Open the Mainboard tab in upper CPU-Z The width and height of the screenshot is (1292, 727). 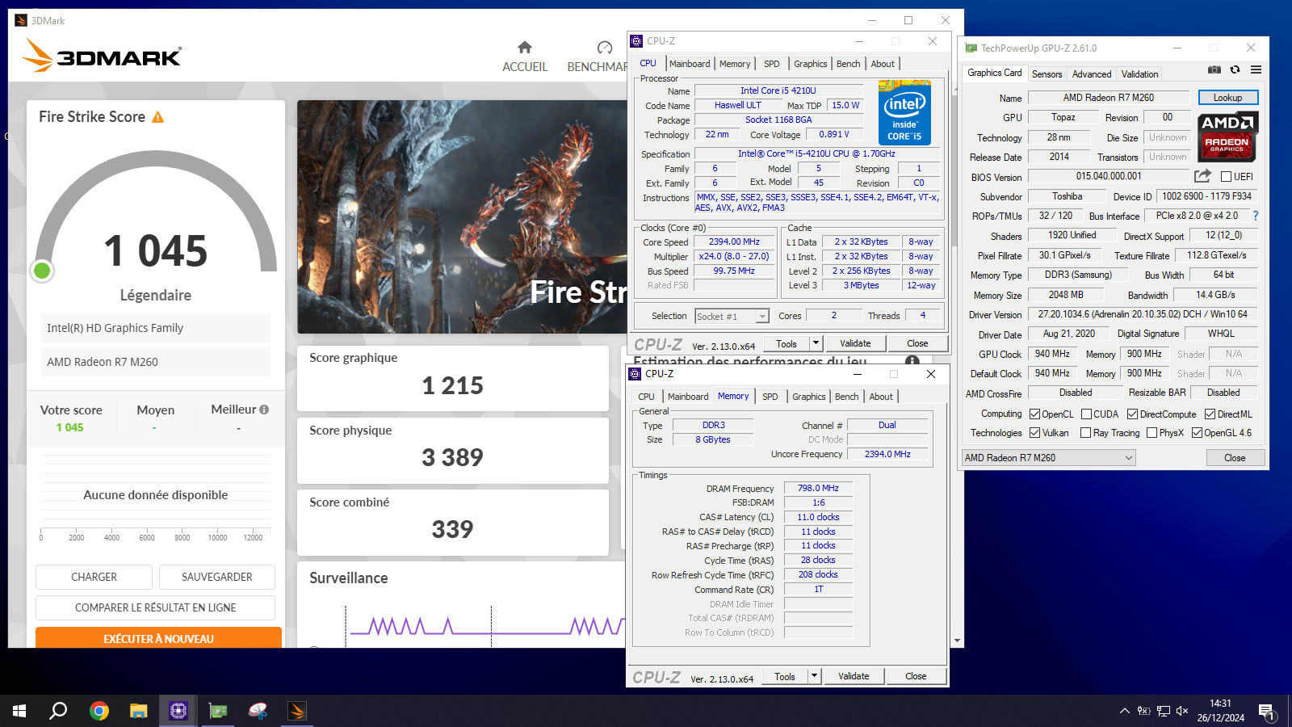tap(690, 64)
